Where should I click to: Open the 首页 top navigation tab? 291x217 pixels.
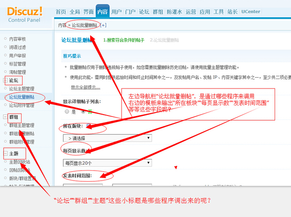61,12
